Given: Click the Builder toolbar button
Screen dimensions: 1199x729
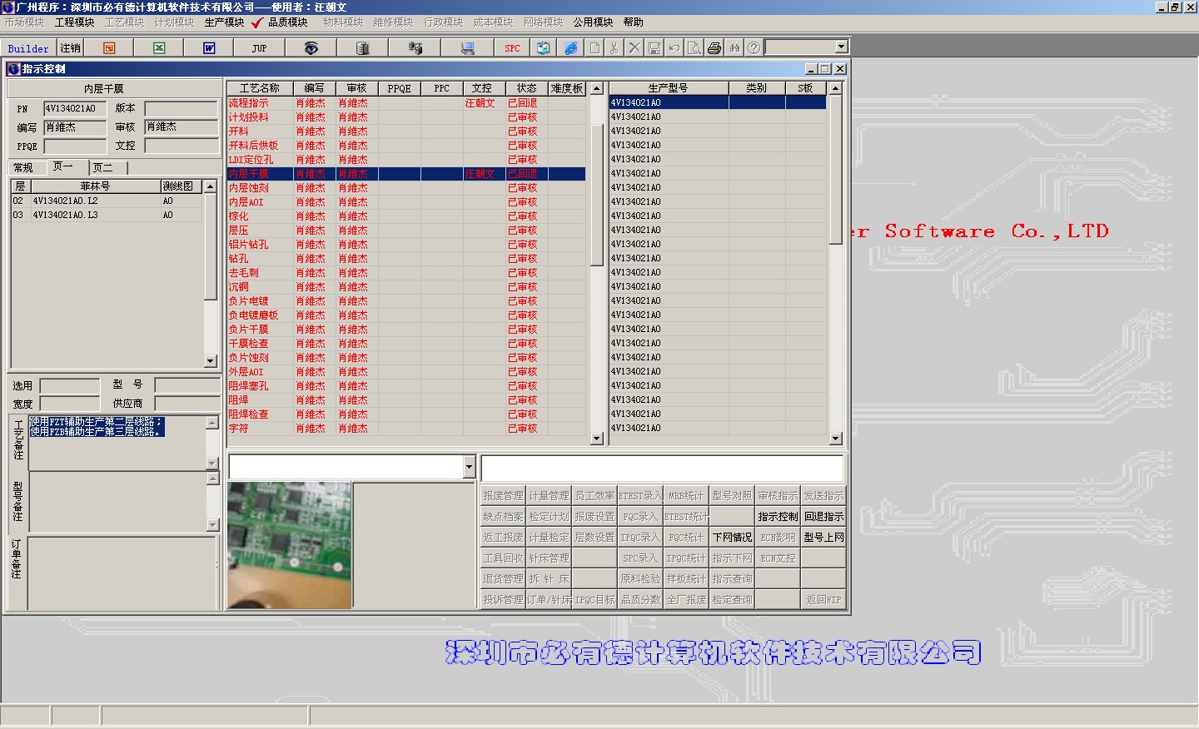Looking at the screenshot, I should click(x=28, y=48).
